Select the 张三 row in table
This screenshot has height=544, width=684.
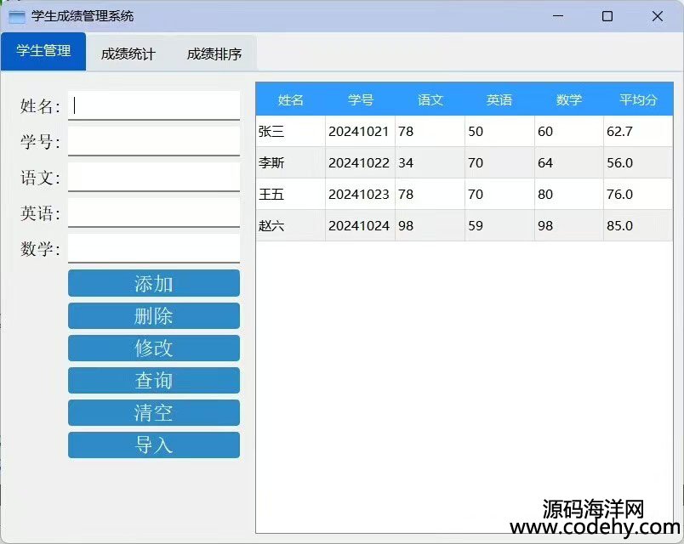290,131
